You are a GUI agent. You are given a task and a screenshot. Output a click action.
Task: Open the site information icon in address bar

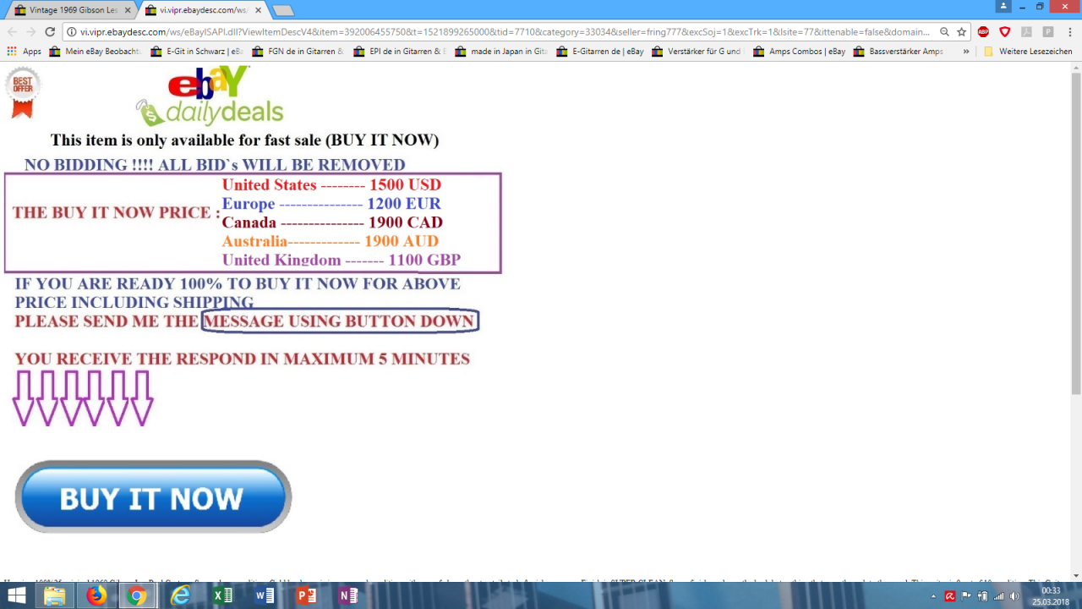[73, 32]
